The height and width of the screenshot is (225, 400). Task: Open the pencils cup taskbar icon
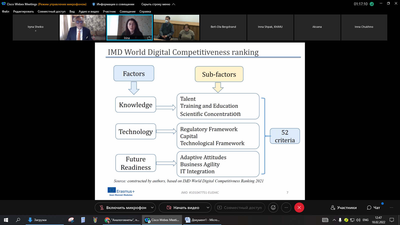coord(95,220)
